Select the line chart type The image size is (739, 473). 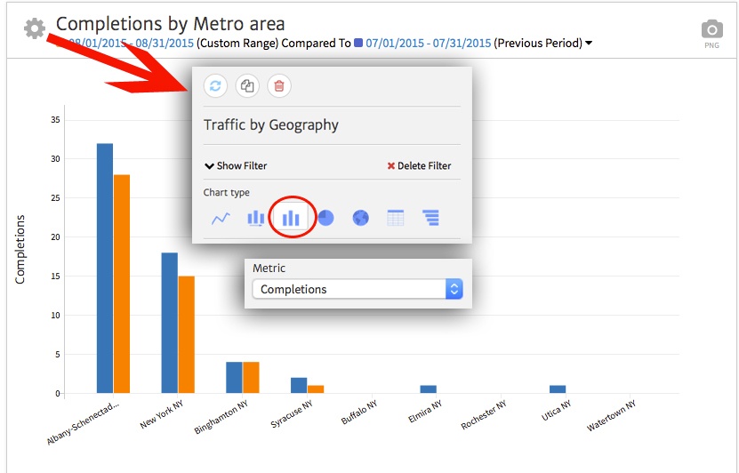coord(221,218)
